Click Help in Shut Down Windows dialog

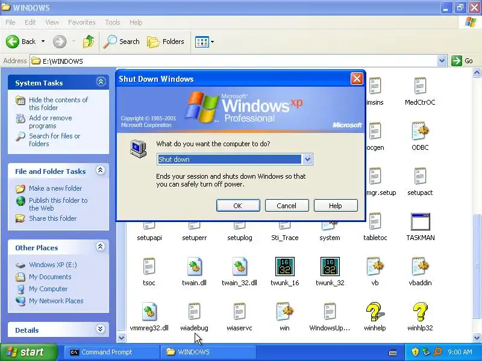(336, 205)
